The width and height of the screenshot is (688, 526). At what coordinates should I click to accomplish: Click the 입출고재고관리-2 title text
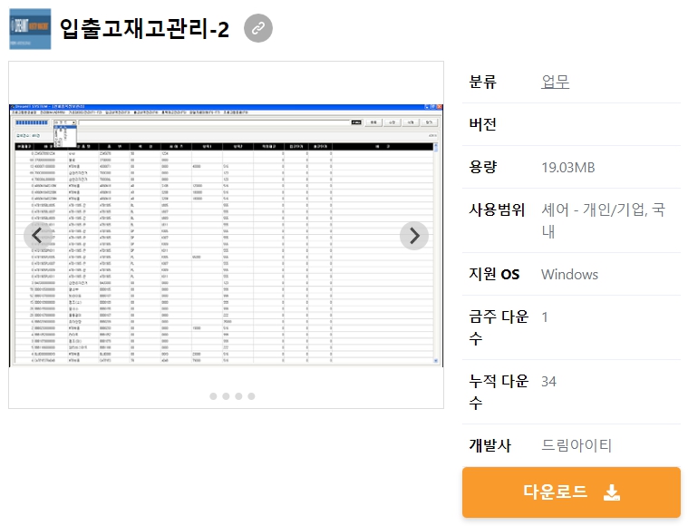click(x=144, y=29)
